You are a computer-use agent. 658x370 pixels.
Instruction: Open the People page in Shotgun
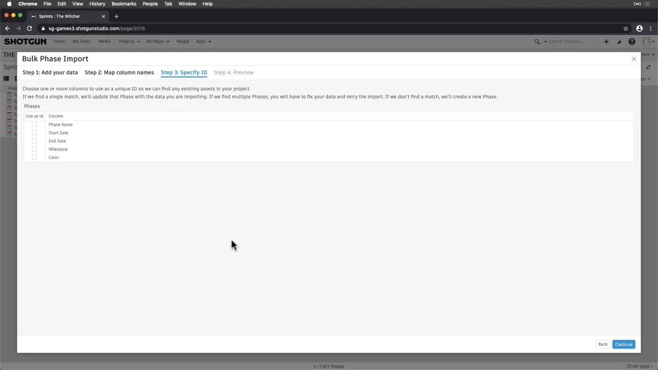click(182, 42)
